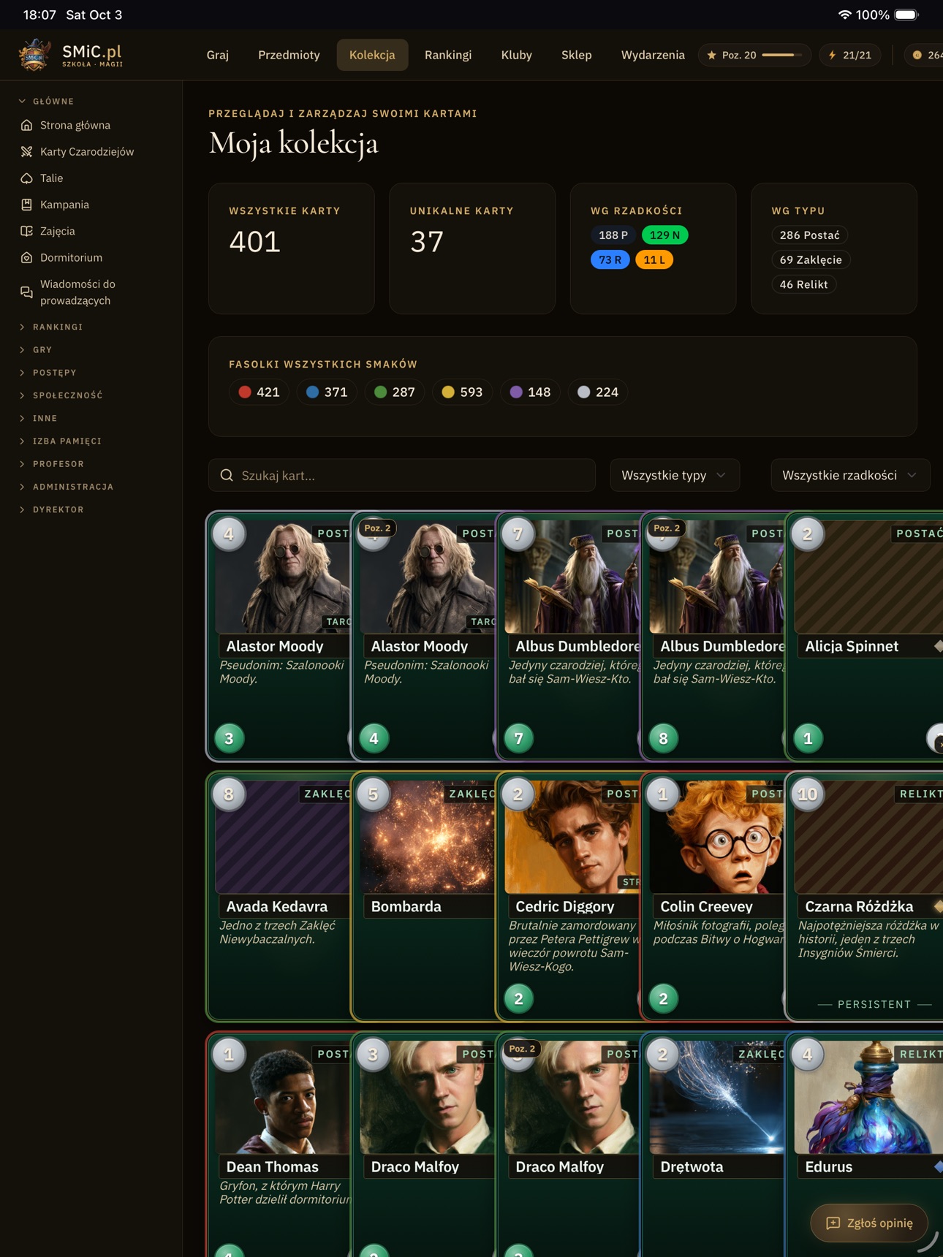Expand the GRY sidebar section
Screen dimensions: 943x1257
35,349
